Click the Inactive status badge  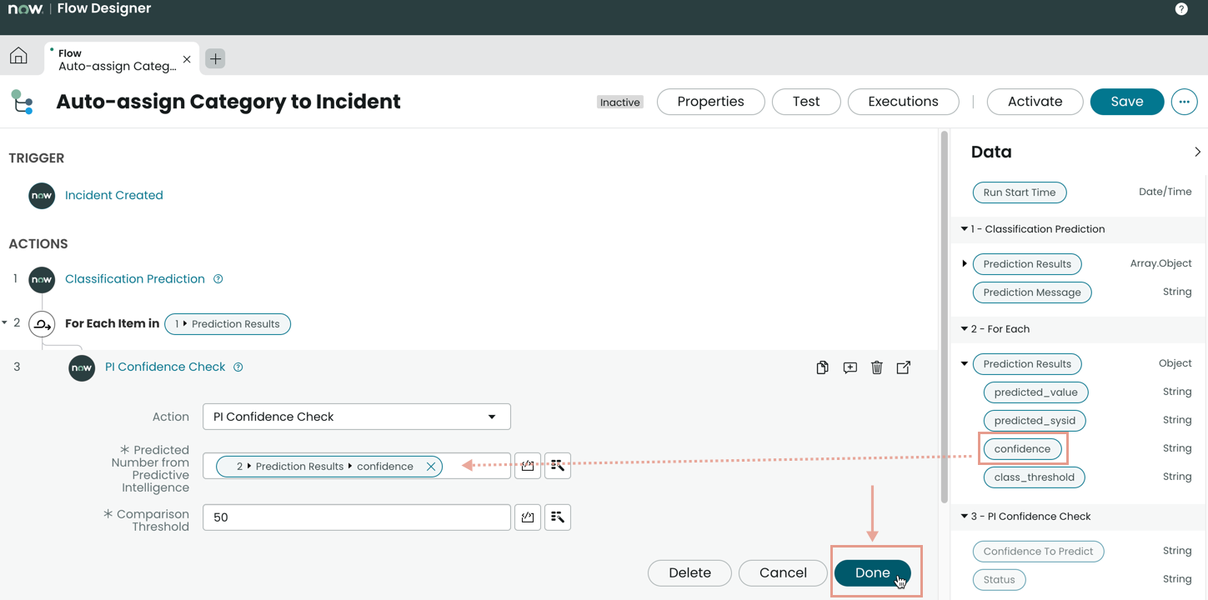[620, 102]
